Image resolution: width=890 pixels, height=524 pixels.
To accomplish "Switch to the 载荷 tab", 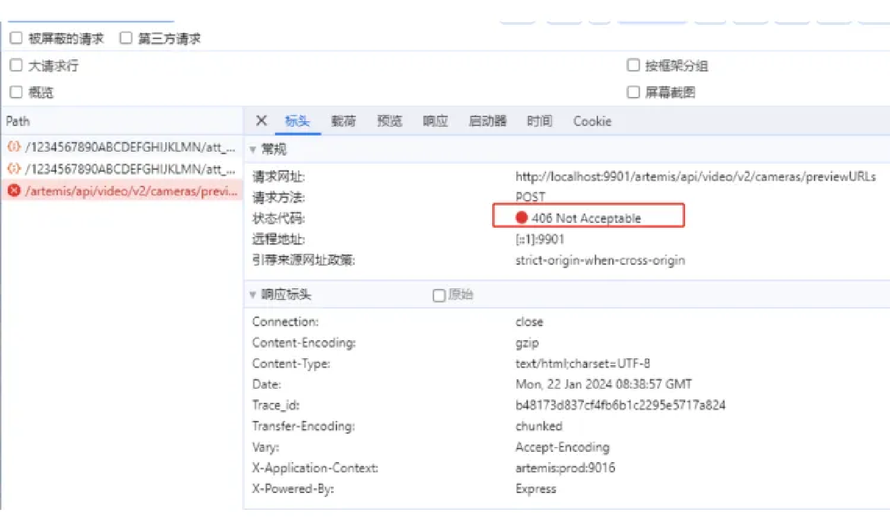I will click(x=343, y=121).
